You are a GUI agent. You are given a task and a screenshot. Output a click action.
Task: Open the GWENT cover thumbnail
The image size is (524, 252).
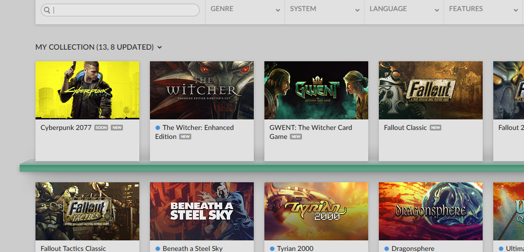pos(316,90)
